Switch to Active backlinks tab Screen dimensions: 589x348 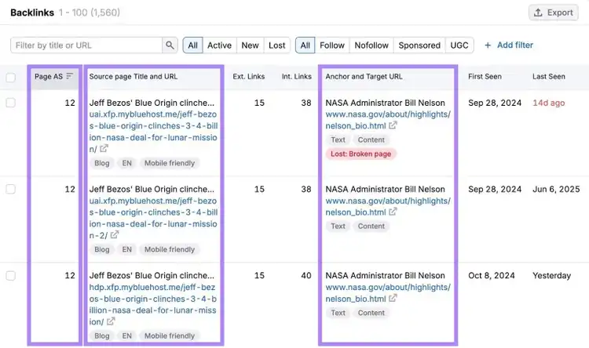(x=219, y=45)
